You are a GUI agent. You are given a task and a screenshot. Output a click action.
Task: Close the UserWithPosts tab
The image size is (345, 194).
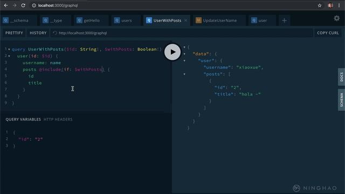[x=185, y=20]
